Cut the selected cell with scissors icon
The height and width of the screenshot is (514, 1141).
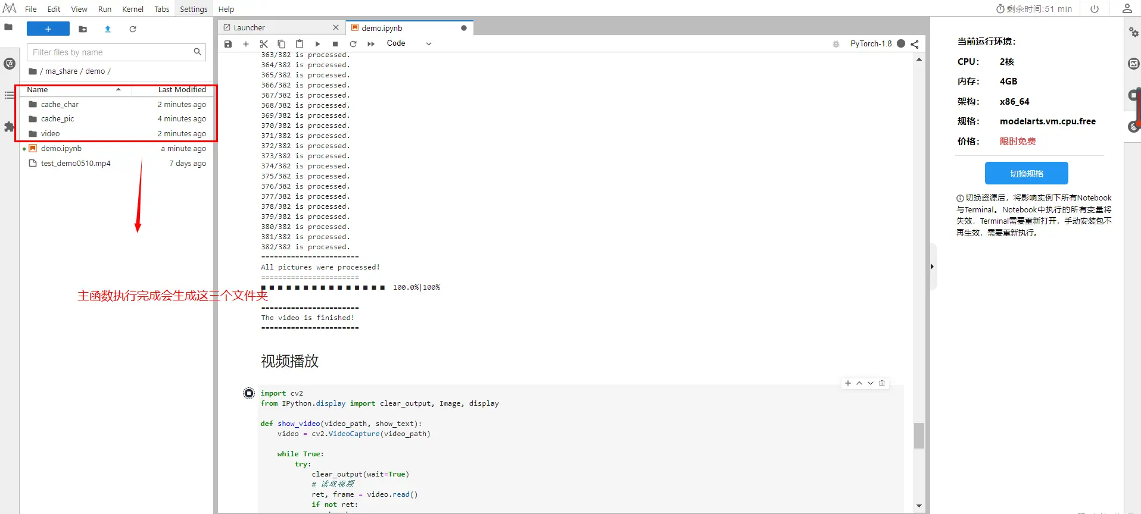[264, 44]
